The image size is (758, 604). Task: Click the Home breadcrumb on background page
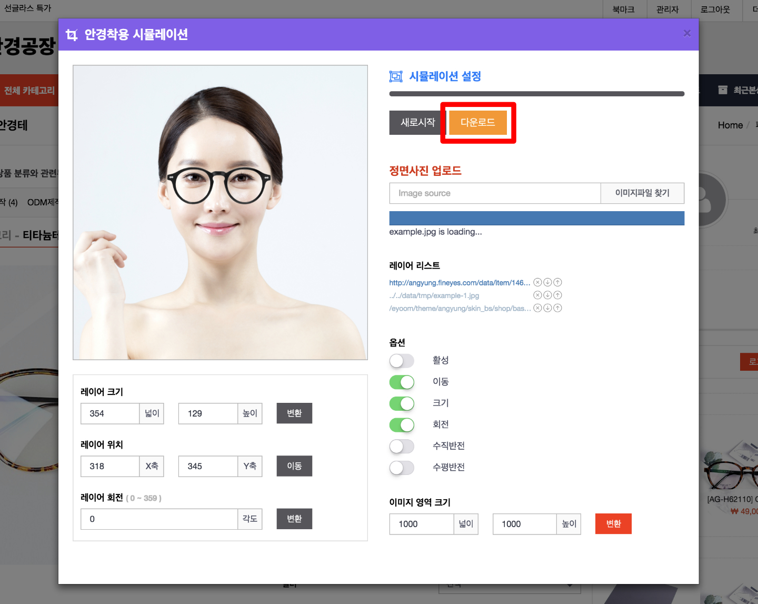pyautogui.click(x=730, y=125)
